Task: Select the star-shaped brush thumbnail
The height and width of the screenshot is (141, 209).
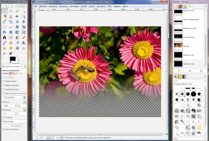Action: [x=199, y=94]
